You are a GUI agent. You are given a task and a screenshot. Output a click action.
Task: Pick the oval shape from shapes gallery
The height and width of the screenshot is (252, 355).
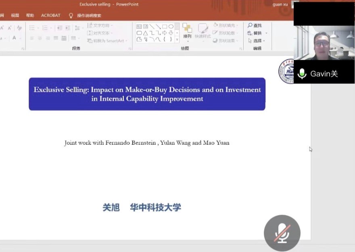171,26
